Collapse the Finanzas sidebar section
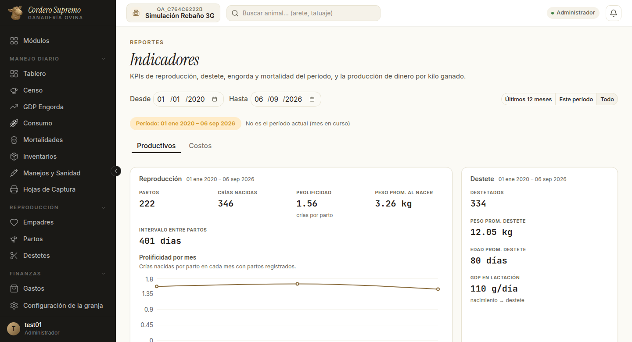The height and width of the screenshot is (342, 632). (104, 274)
